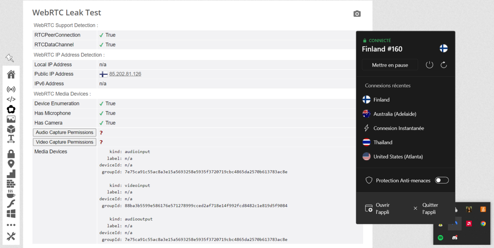Screen dimensions: 494x248
Task: Open the Flash sidebar icon
Action: pyautogui.click(x=11, y=204)
